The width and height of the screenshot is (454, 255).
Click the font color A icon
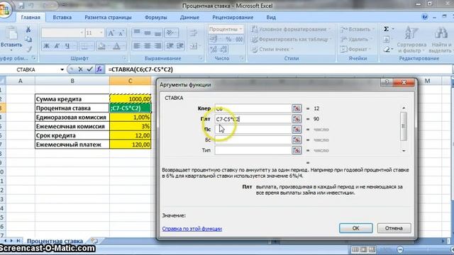click(x=116, y=46)
